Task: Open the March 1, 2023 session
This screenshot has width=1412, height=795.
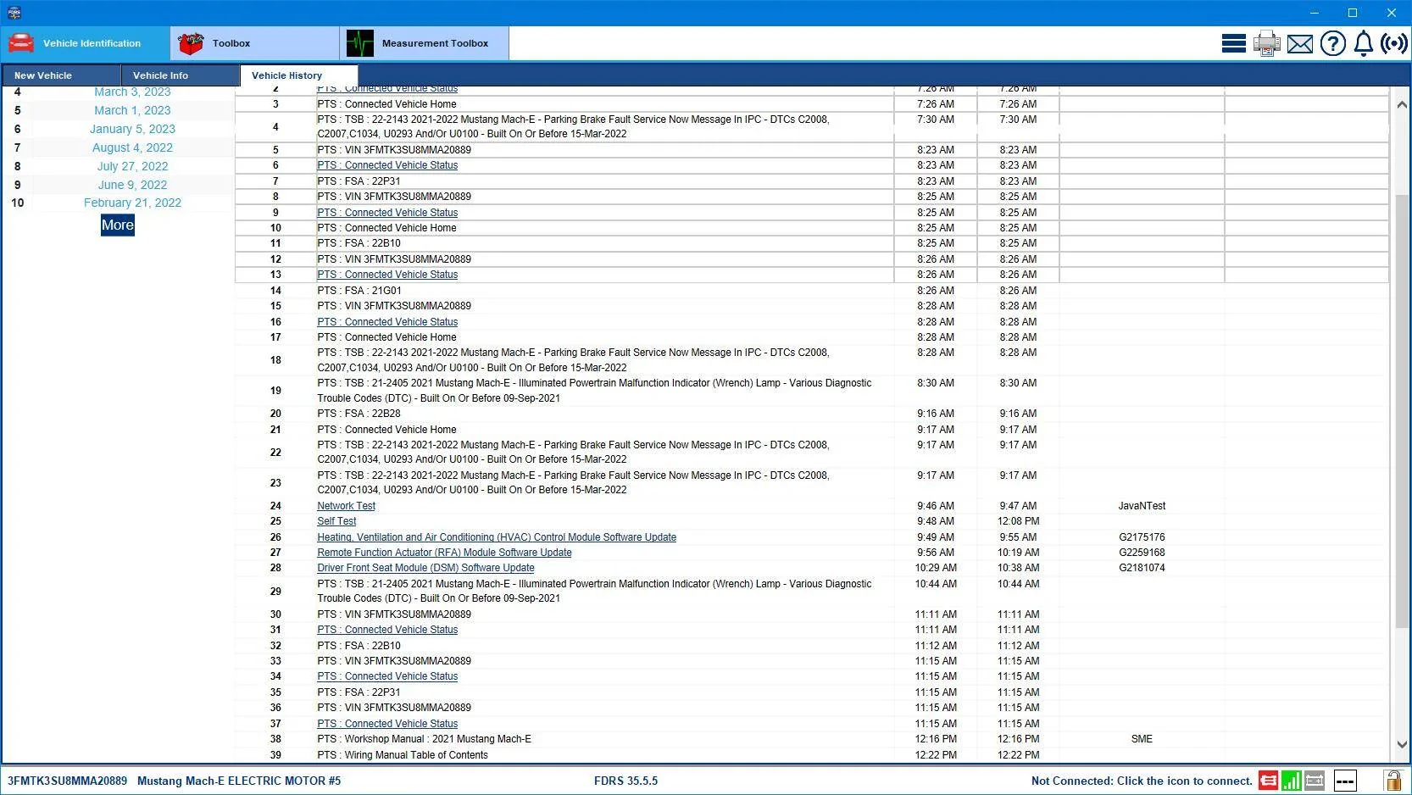Action: tap(132, 110)
